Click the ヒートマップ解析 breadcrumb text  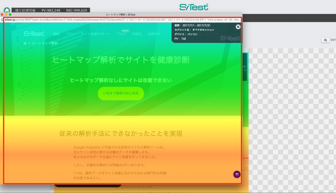click(45, 43)
